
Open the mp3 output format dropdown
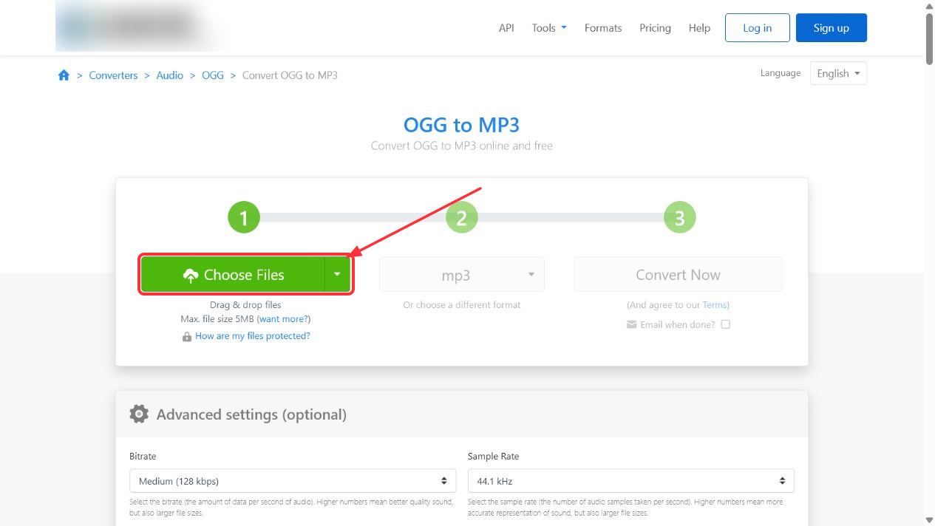[462, 275]
